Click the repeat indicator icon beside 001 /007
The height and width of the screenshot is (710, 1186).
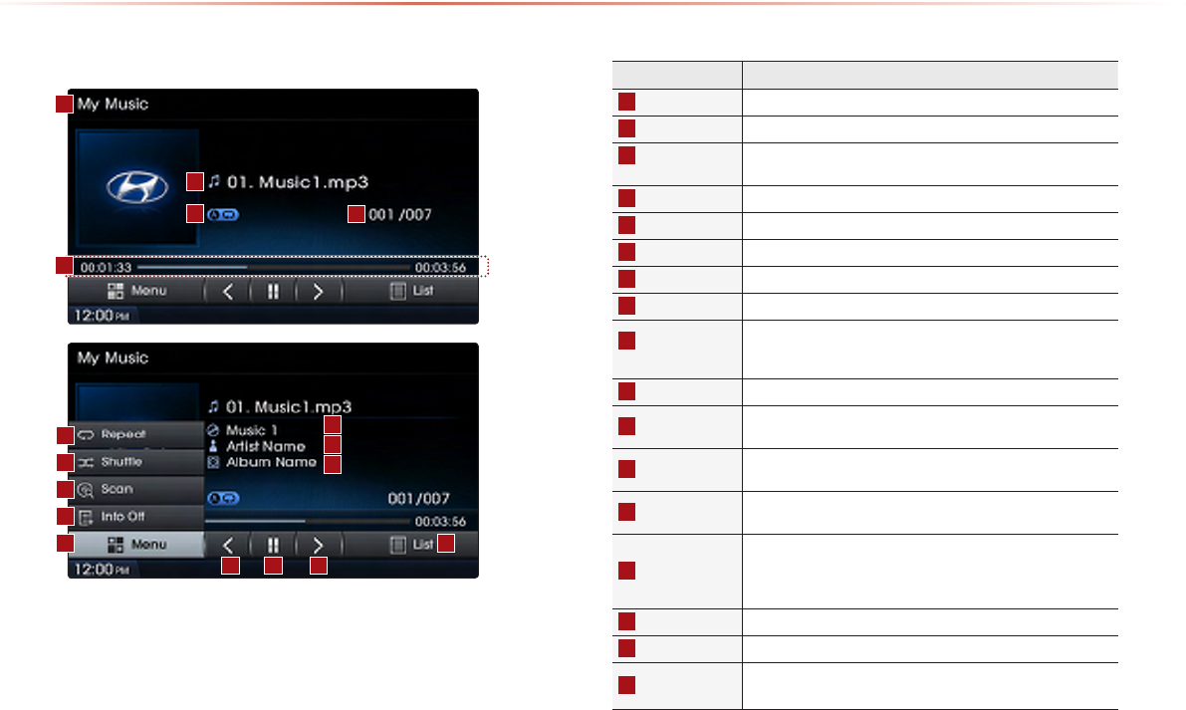[x=223, y=215]
